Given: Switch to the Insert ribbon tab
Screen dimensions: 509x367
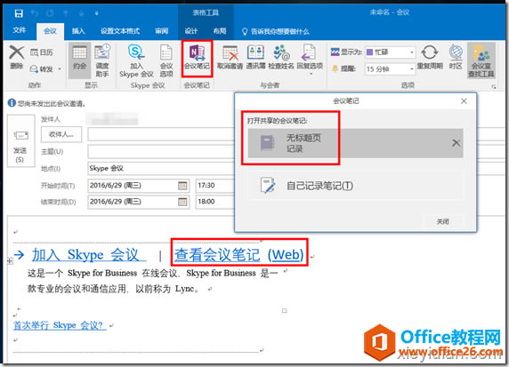Looking at the screenshot, I should pos(78,31).
